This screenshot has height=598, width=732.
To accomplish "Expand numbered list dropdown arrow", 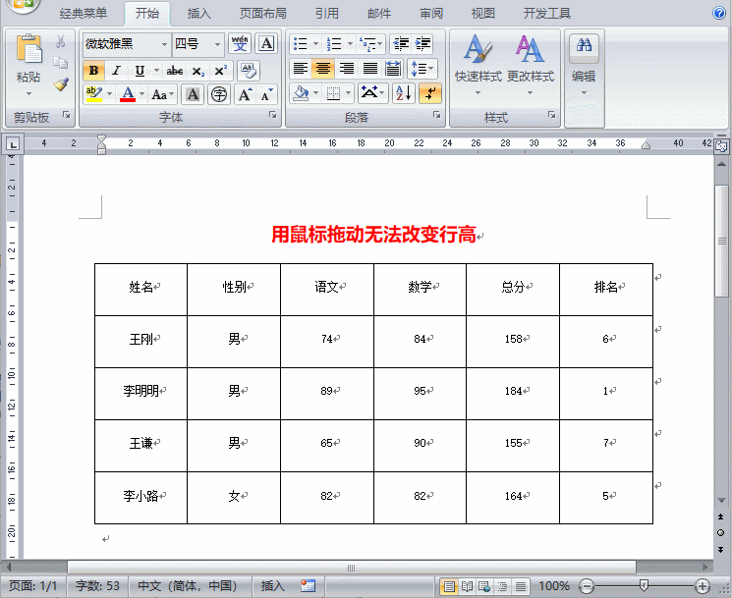I will [x=350, y=44].
